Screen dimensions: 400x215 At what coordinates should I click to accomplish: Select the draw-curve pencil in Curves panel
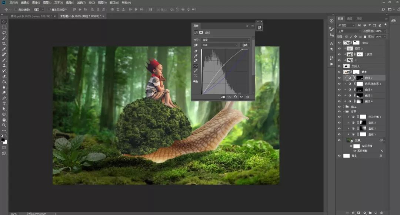(196, 71)
